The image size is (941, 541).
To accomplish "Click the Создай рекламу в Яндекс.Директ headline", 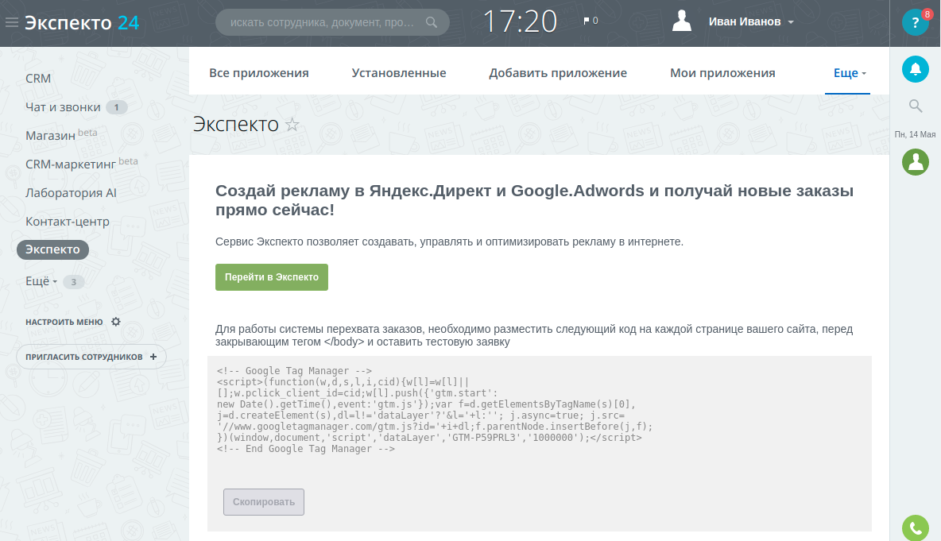I will coord(534,200).
